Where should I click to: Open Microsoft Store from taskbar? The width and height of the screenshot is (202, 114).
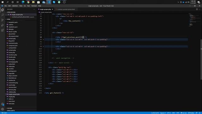click(x=39, y=2)
